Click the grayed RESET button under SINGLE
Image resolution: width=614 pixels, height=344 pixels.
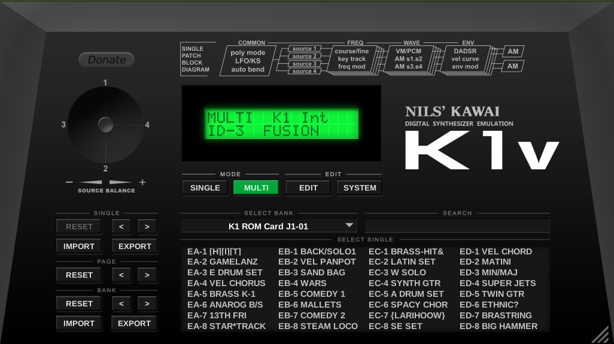pos(79,227)
